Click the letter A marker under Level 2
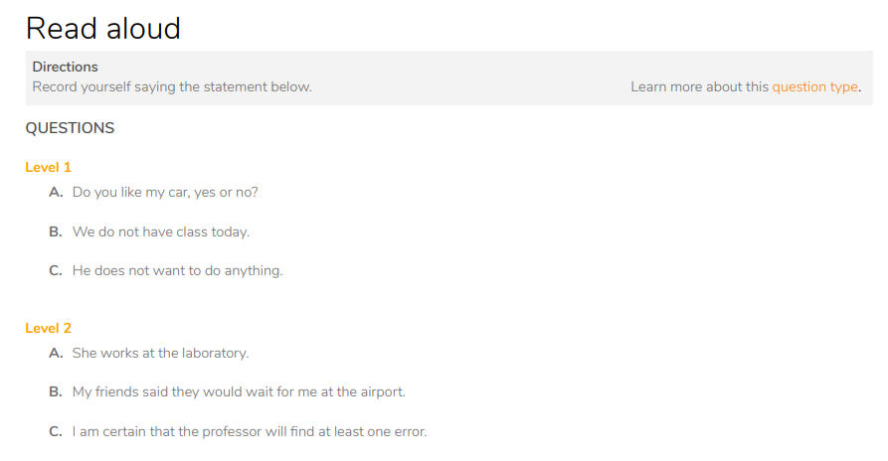 (56, 353)
